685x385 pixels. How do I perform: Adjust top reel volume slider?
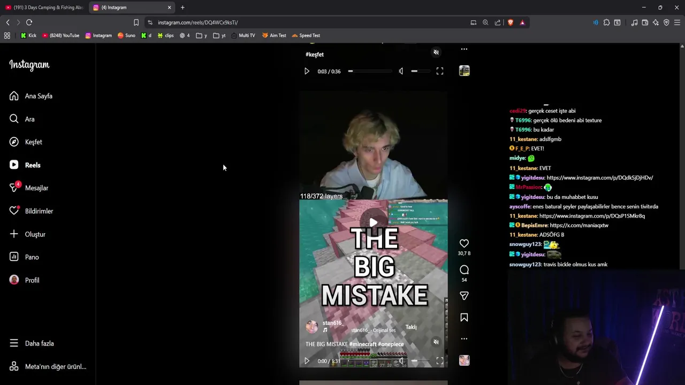coord(421,71)
